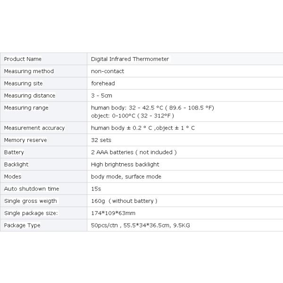
Task: Select the "174*109*63mm" package size value
Action: (113, 213)
